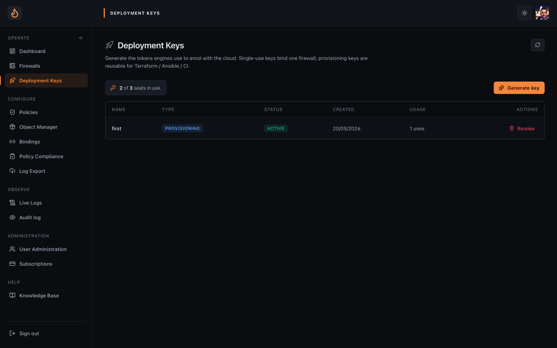Click the Audit log eye icon

tap(12, 217)
